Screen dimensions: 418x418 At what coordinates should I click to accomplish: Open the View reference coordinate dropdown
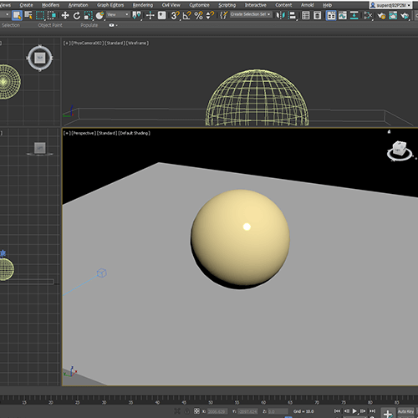pyautogui.click(x=118, y=14)
